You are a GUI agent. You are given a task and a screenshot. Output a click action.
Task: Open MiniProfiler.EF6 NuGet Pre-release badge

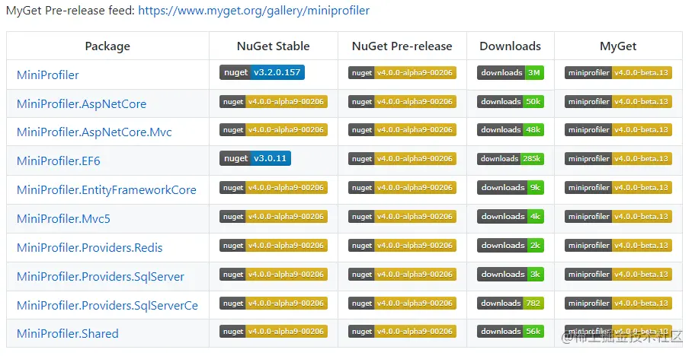(x=402, y=159)
